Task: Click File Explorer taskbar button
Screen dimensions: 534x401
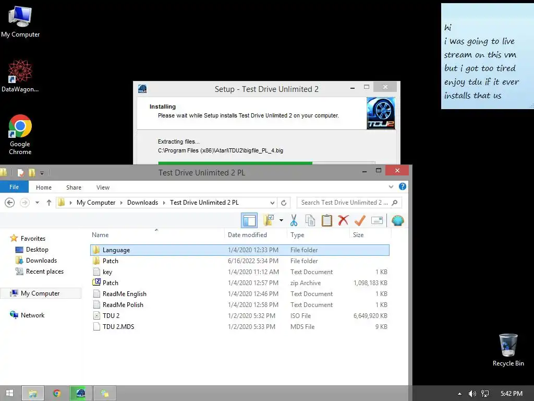Action: (33, 394)
